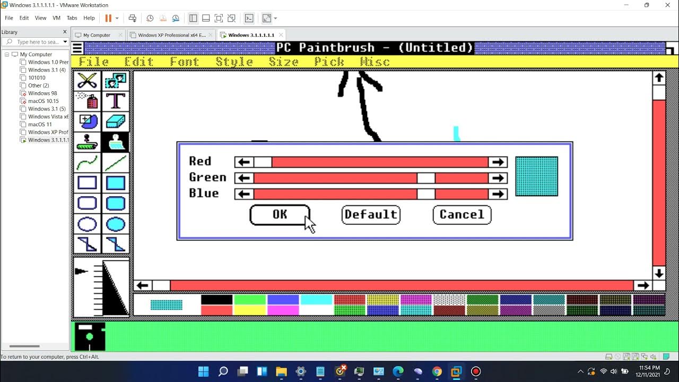The width and height of the screenshot is (679, 382).
Task: Click Green slider left arrow
Action: [244, 178]
